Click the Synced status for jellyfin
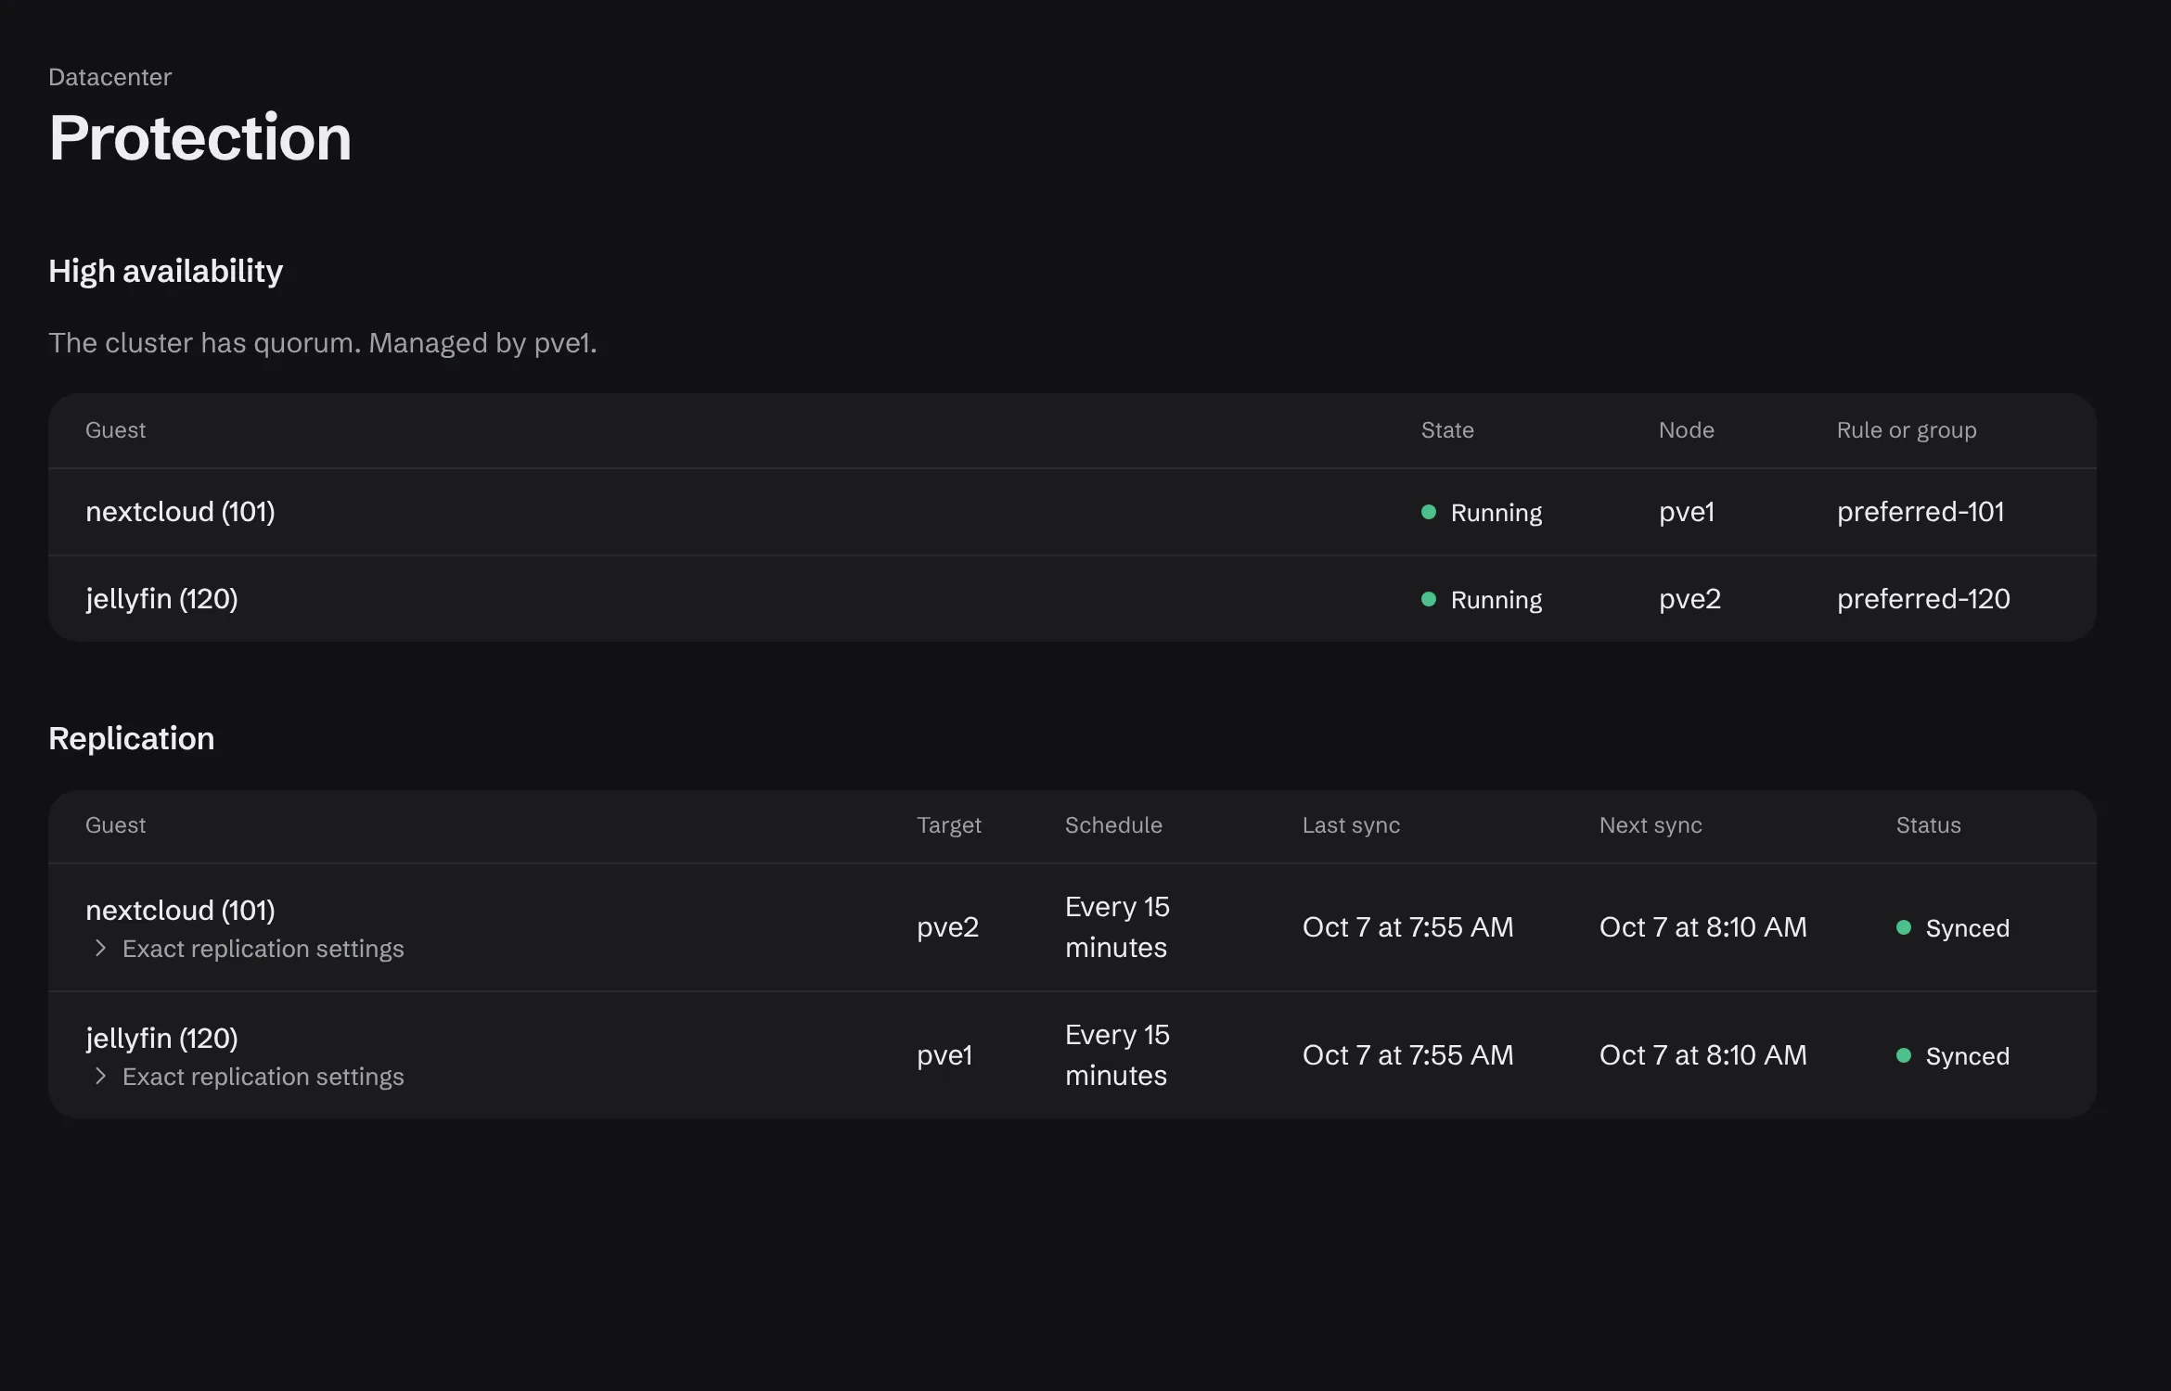 click(x=1952, y=1056)
